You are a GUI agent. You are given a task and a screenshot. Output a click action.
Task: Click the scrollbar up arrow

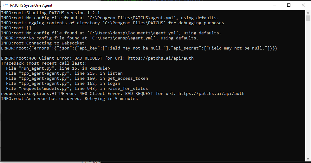308,13
